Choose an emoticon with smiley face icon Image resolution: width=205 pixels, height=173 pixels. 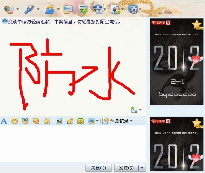point(15,121)
